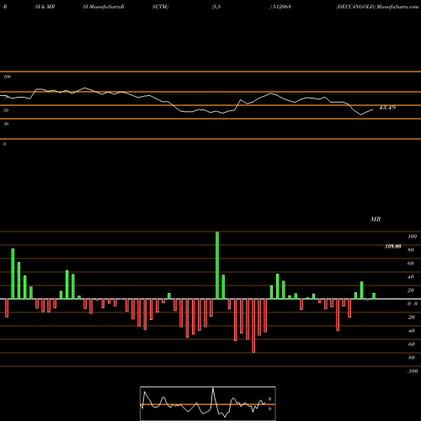Click the (DECCANGOLD) MunafaSutra.com header text
The height and width of the screenshot is (421, 421).
(377, 7)
